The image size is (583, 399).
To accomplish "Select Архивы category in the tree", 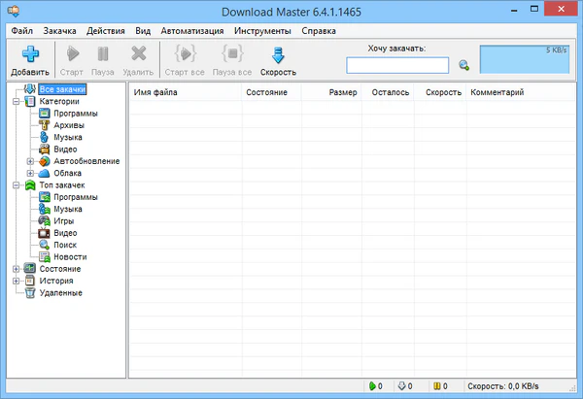I will click(68, 125).
